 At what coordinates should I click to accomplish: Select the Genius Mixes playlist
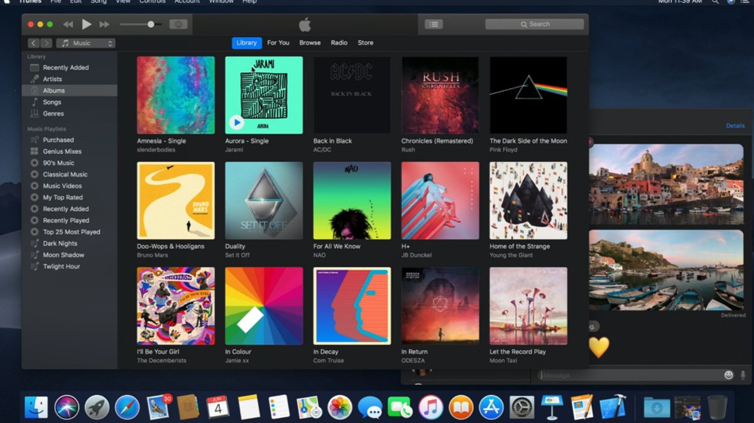tap(62, 151)
